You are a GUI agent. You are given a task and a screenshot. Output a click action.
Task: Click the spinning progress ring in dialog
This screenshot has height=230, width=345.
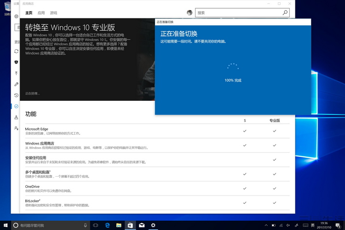233,66
